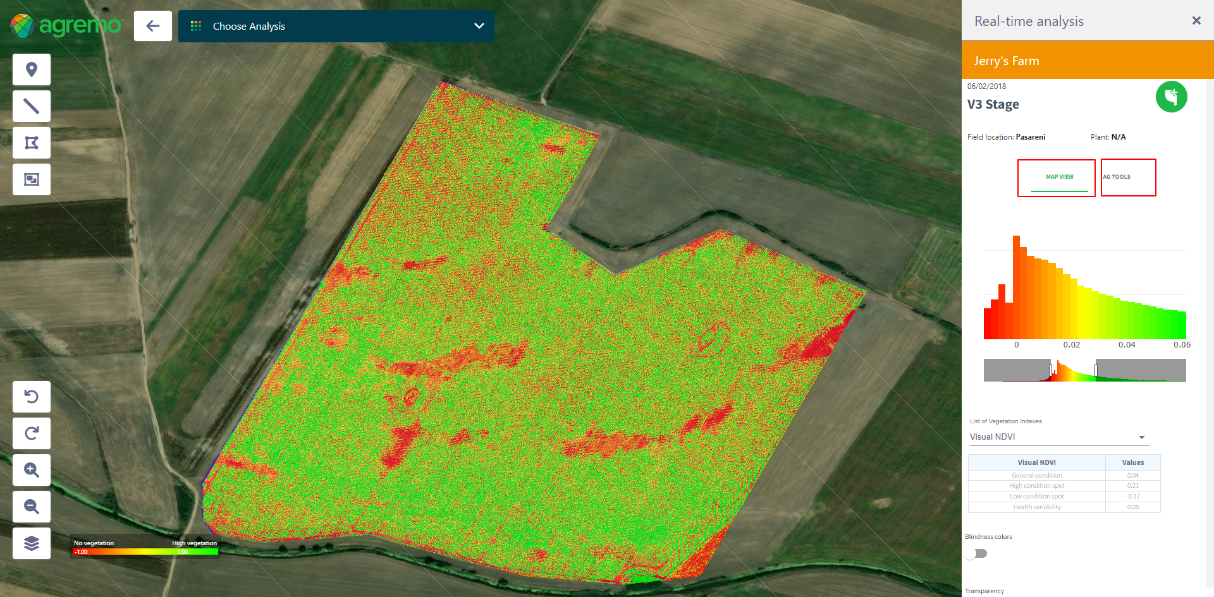Screen dimensions: 1214x597
Task: Select the line measurement tool
Action: pos(32,106)
